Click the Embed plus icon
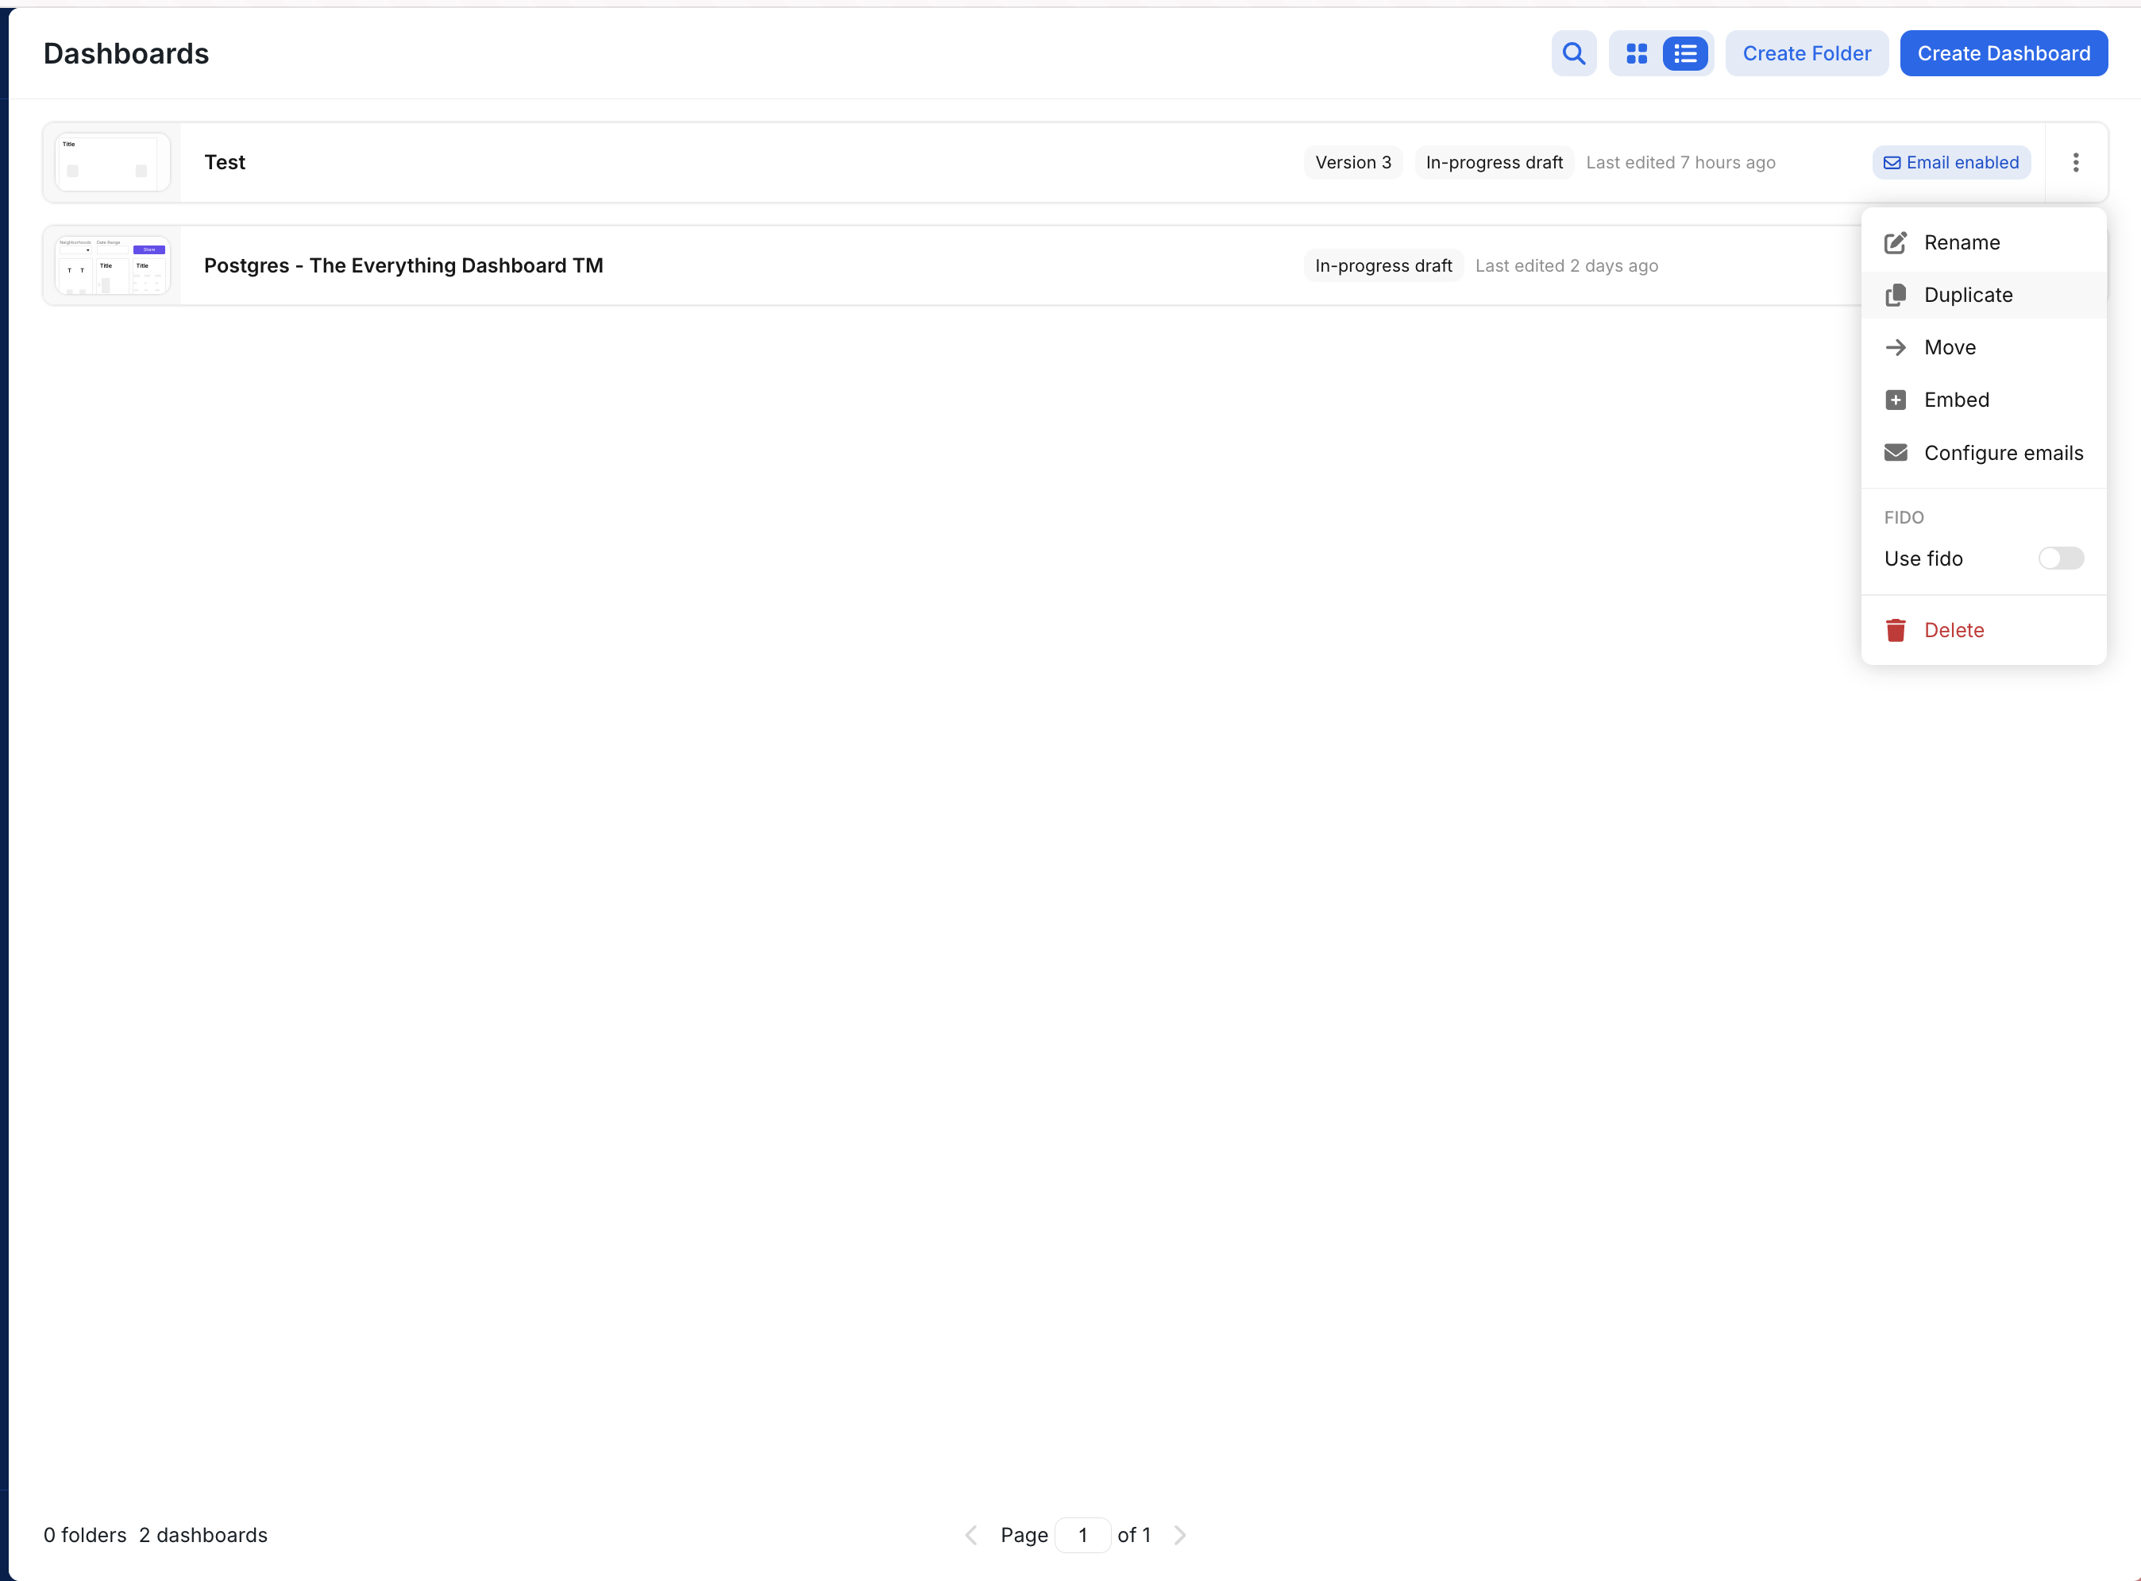The height and width of the screenshot is (1581, 2141). pos(1895,399)
